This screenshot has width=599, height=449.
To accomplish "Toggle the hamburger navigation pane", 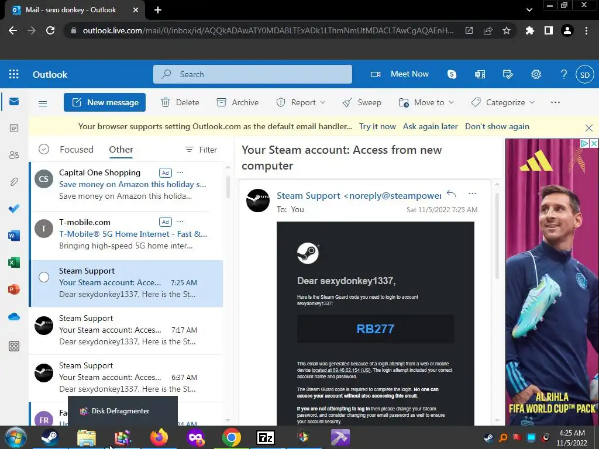I will [43, 103].
